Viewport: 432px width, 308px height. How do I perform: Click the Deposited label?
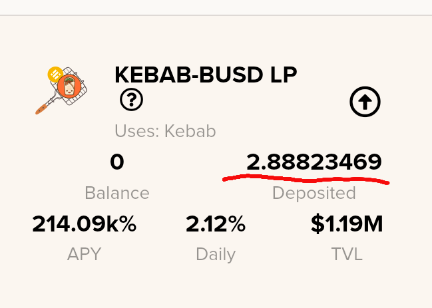click(x=314, y=193)
